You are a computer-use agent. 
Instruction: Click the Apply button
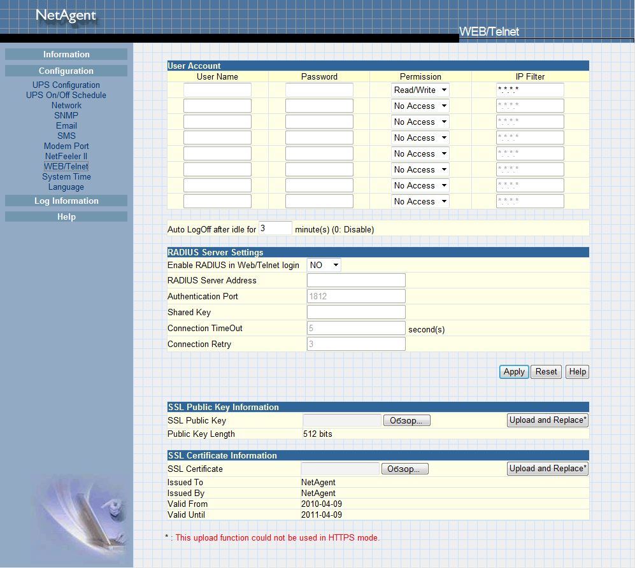coord(514,372)
